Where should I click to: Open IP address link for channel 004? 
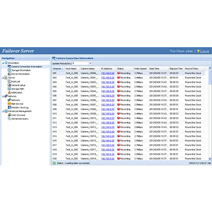[x=108, y=87]
